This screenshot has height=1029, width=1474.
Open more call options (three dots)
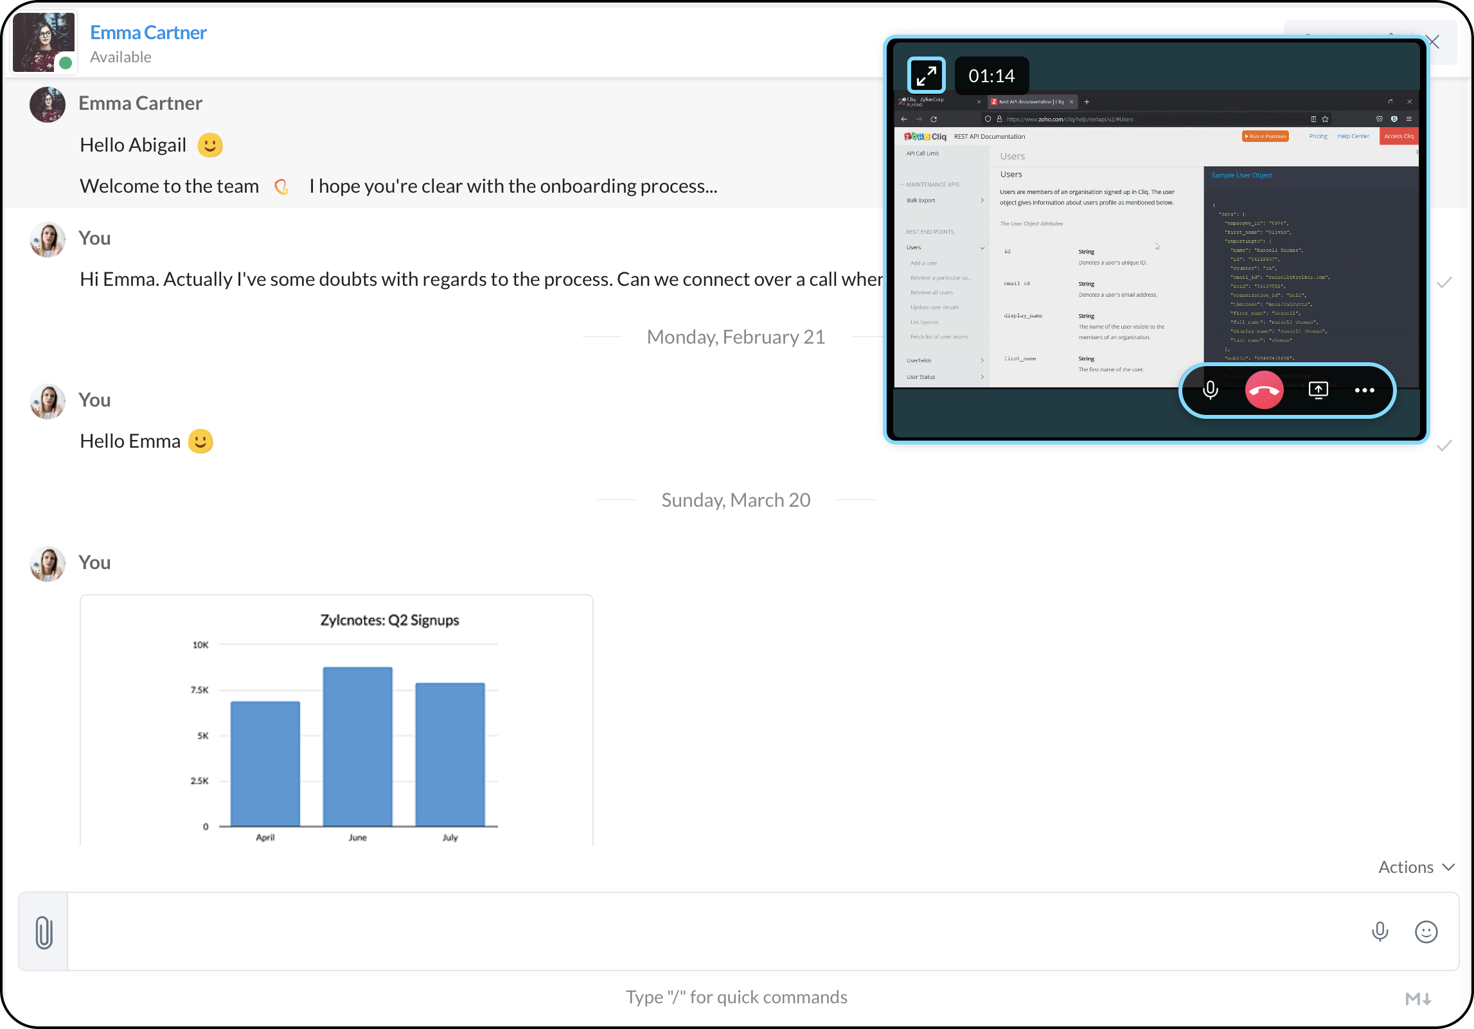click(x=1364, y=390)
